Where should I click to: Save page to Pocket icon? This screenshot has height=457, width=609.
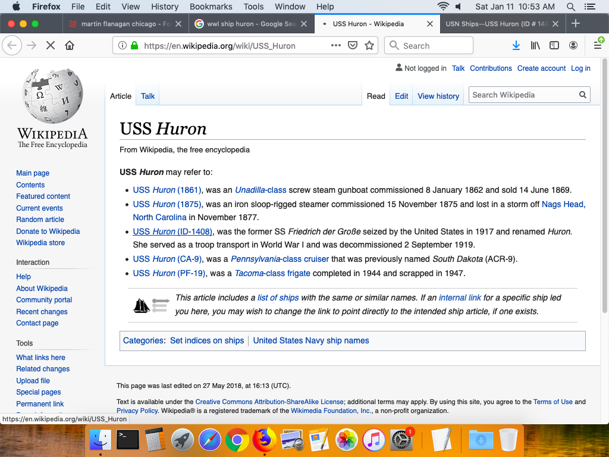pos(353,45)
